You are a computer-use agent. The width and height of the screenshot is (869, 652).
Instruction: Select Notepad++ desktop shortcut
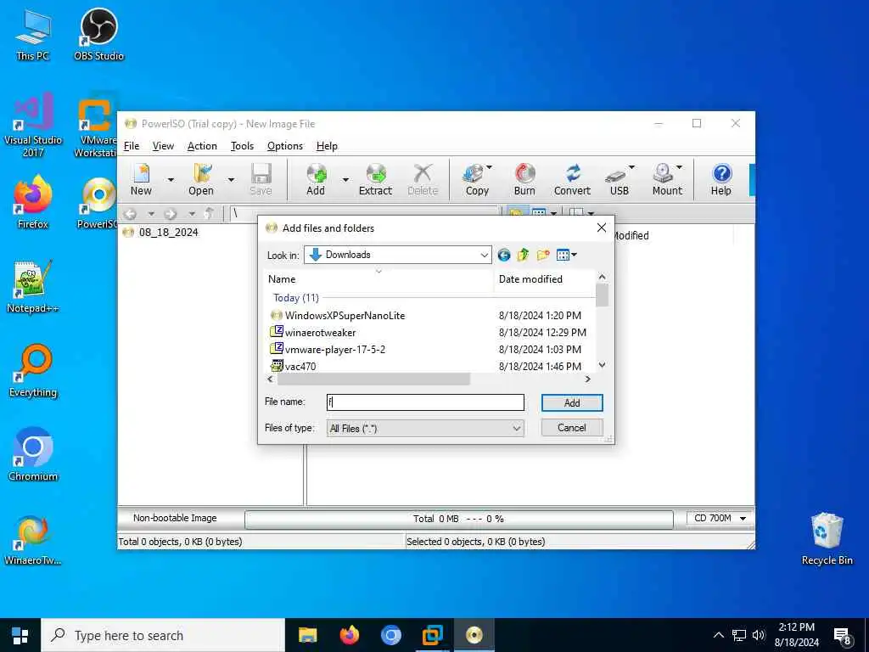coord(33,287)
